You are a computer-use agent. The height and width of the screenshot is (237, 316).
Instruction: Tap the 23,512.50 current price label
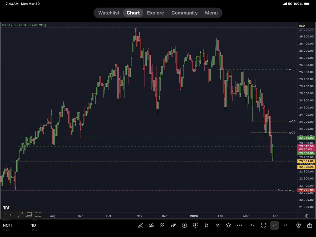pos(306,148)
